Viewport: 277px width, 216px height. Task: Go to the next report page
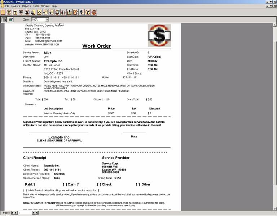(33, 213)
